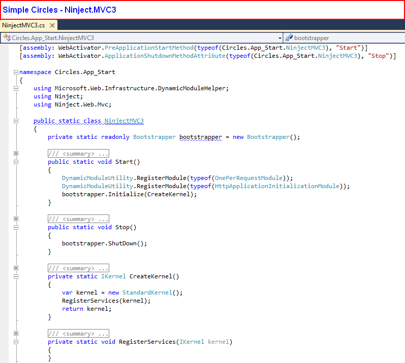Click Microsoft.Web.Infrastructure.DynamicModuleHelper using line
The width and height of the screenshot is (405, 363).
click(x=131, y=88)
